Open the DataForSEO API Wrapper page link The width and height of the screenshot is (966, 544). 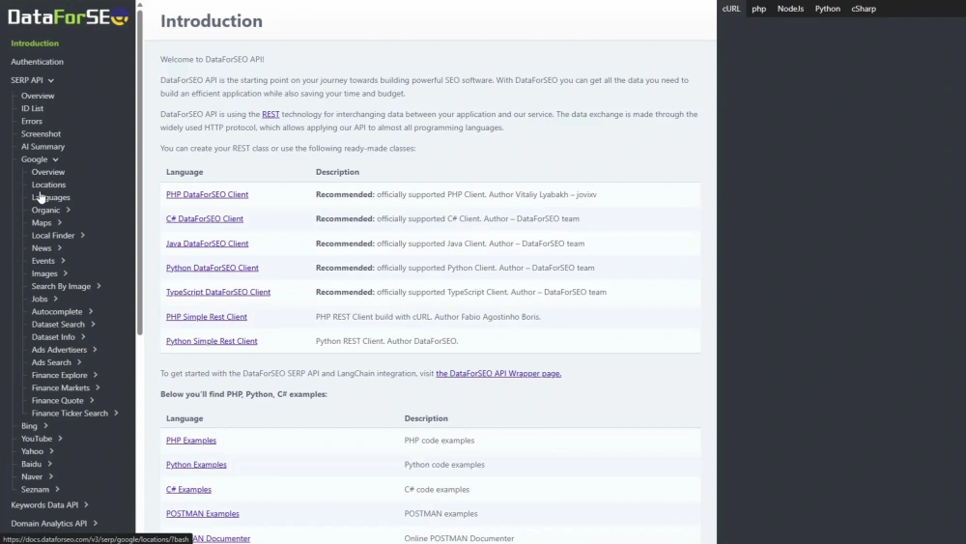pos(497,373)
